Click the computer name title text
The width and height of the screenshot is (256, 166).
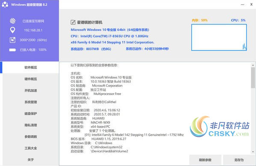pyautogui.click(x=89, y=22)
